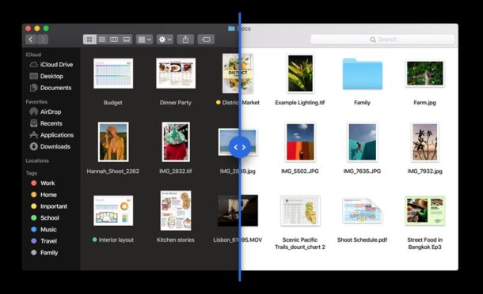This screenshot has height=294, width=483.
Task: Select the red Work tag
Action: [x=43, y=183]
